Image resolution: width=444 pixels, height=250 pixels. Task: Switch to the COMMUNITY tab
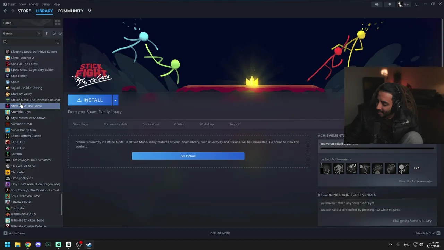[x=70, y=11]
